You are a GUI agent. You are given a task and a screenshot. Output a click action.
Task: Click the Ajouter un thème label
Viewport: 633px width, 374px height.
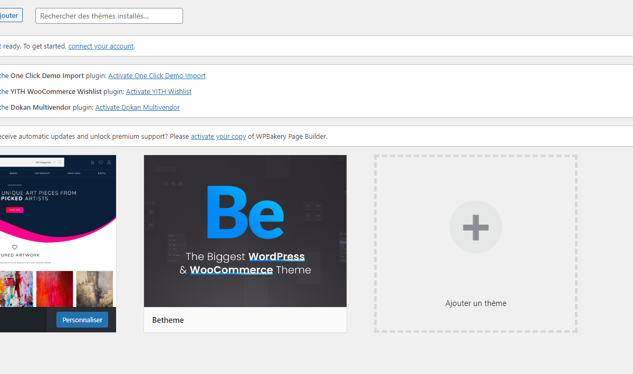point(476,303)
